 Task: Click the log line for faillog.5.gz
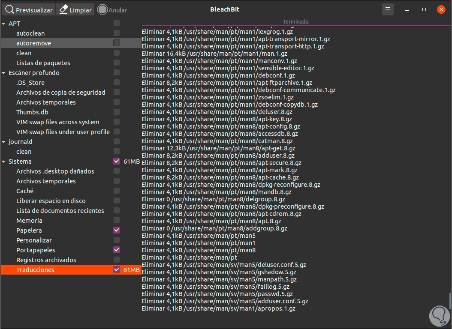pos(215,287)
